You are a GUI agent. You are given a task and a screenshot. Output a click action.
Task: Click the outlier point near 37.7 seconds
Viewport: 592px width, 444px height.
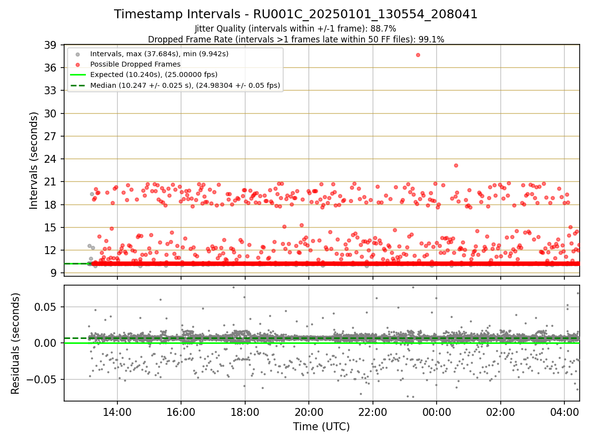418,55
